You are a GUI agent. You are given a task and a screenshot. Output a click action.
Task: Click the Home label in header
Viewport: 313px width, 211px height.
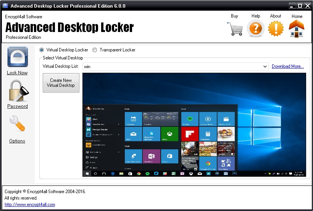[x=297, y=16]
